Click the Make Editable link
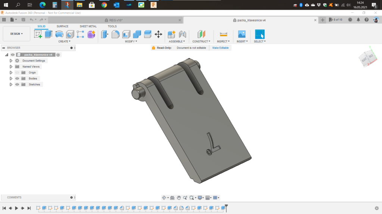Image resolution: width=382 pixels, height=214 pixels. click(x=220, y=48)
